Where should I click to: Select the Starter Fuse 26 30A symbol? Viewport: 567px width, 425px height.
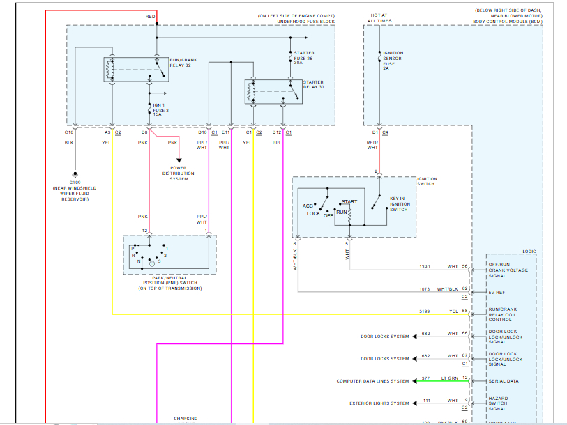click(290, 58)
